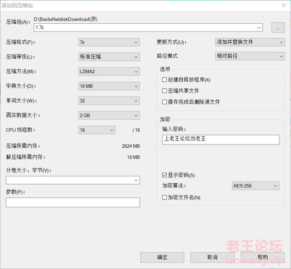Screen dimensions: 291x269
Task: Click the D:\BaiduNetdiskDownload path text
Action: coord(65,19)
